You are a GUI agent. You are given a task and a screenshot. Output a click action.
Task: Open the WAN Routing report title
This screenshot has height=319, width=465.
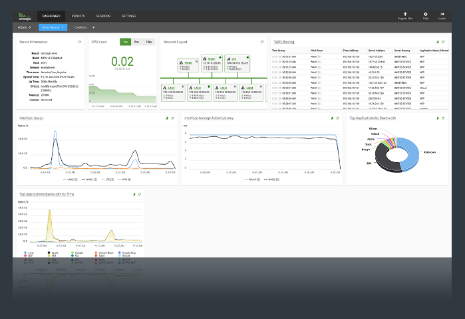(284, 42)
